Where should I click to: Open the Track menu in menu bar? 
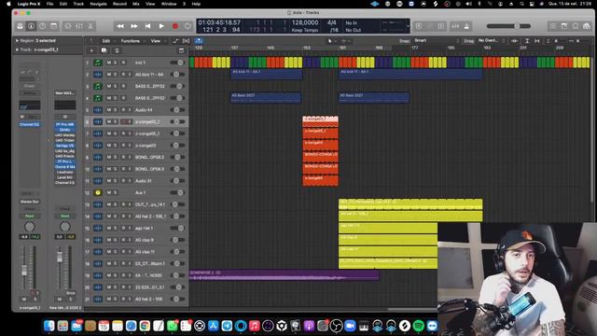[x=78, y=4]
